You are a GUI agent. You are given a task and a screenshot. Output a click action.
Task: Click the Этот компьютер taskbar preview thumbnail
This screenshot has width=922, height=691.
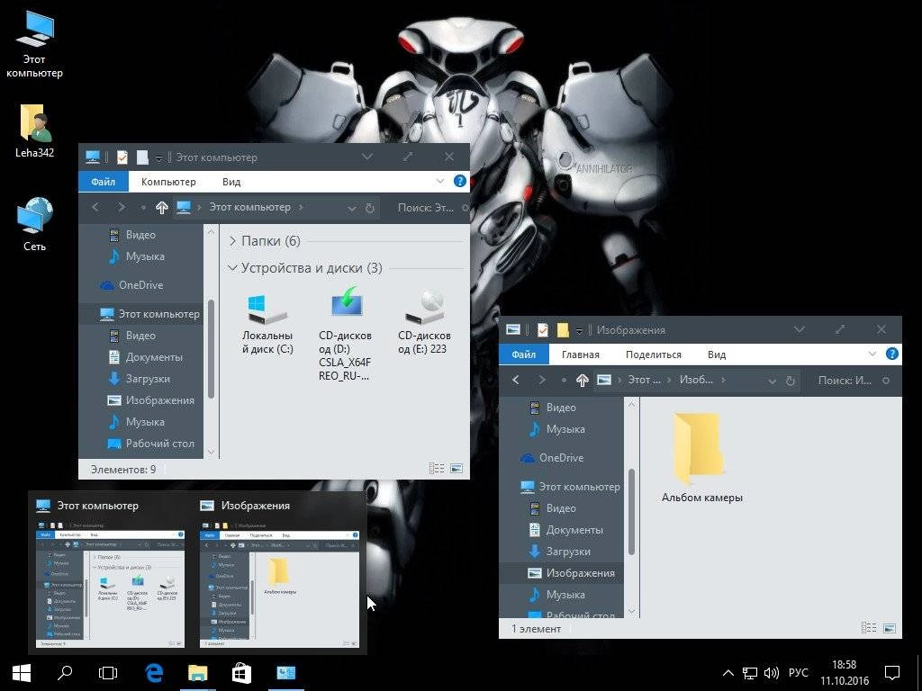[x=110, y=587]
